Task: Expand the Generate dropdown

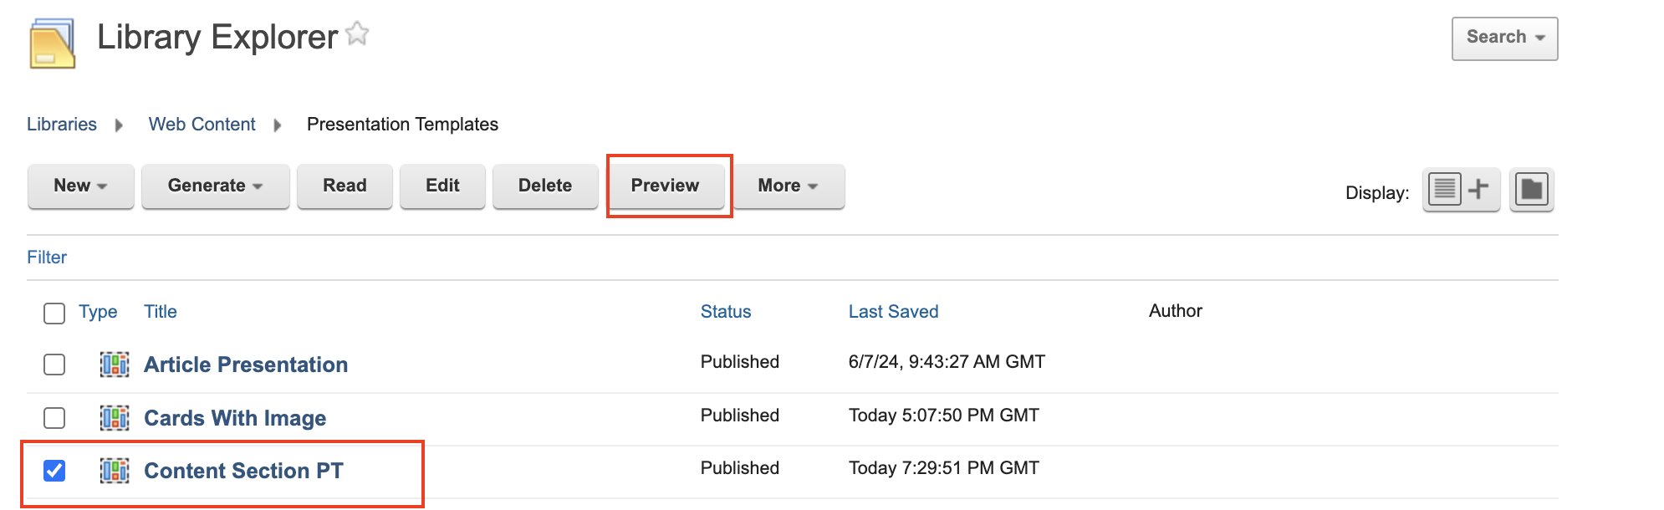Action: pos(215,186)
